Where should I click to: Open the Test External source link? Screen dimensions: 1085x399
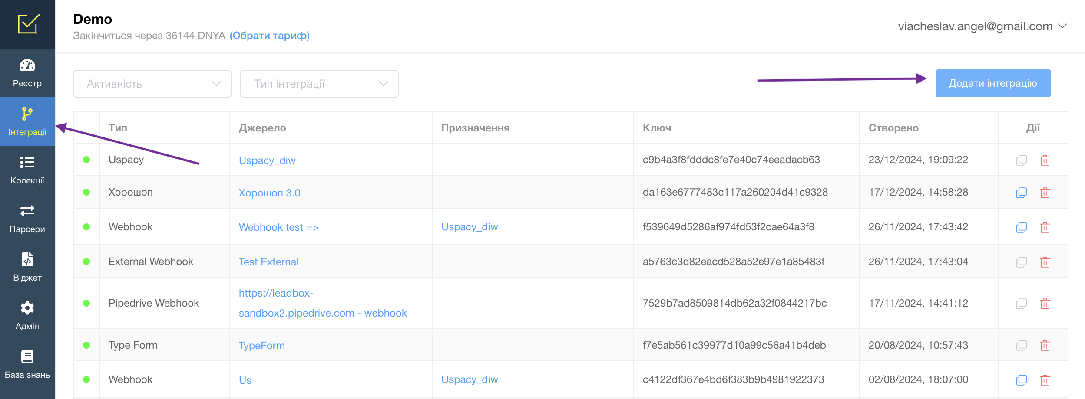tap(268, 262)
